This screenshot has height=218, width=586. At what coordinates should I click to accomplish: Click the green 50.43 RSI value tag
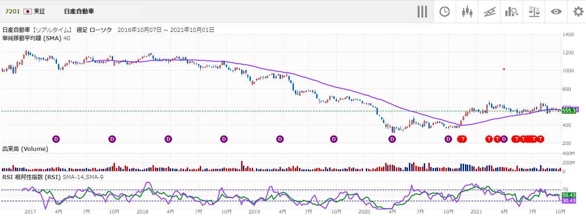click(x=568, y=195)
